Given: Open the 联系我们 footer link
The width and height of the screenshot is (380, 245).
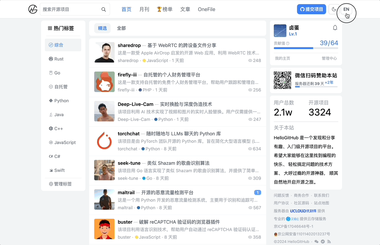Looking at the screenshot, I should click(322, 195).
